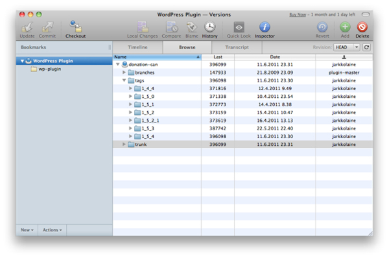Click the Compare toolbar icon

tap(172, 27)
